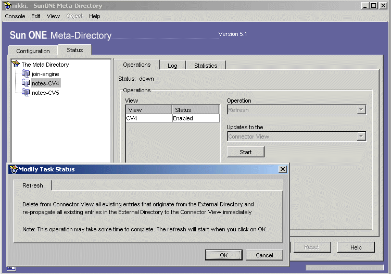Click the Modify Task Status dialog icon
This screenshot has height=274, width=391.
pyautogui.click(x=14, y=169)
